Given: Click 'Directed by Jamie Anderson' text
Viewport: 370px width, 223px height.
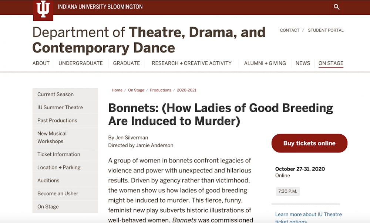Looking at the screenshot, I should (141, 145).
